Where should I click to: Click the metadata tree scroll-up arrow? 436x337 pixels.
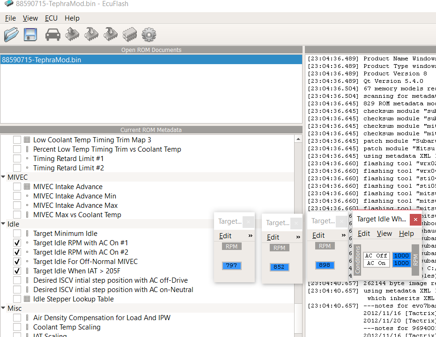pyautogui.click(x=298, y=139)
